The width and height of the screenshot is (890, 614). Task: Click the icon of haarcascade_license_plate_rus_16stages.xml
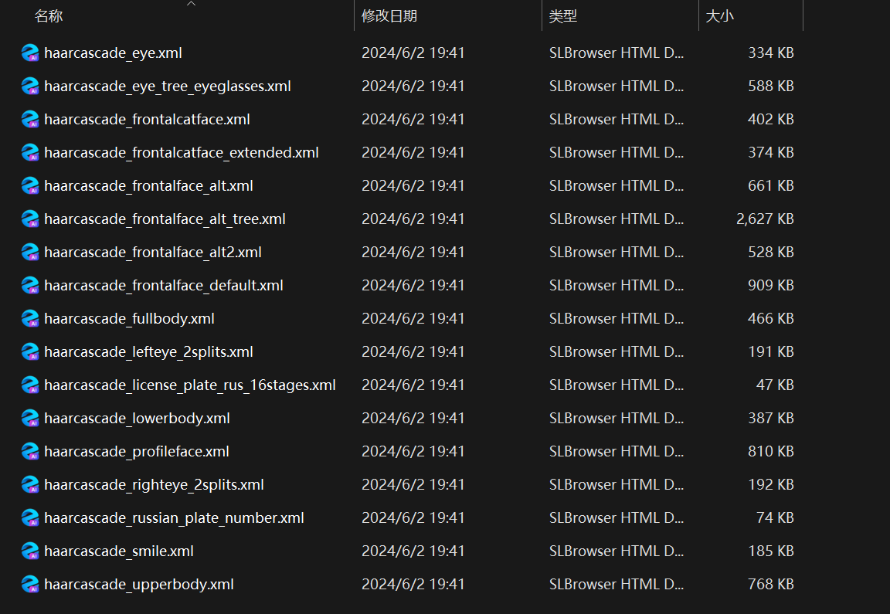30,385
